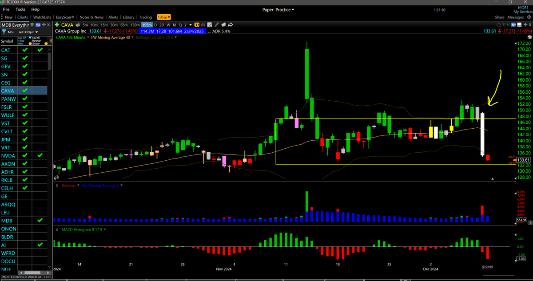Open the File menu
Image resolution: width=533 pixels, height=281 pixels.
click(6, 9)
